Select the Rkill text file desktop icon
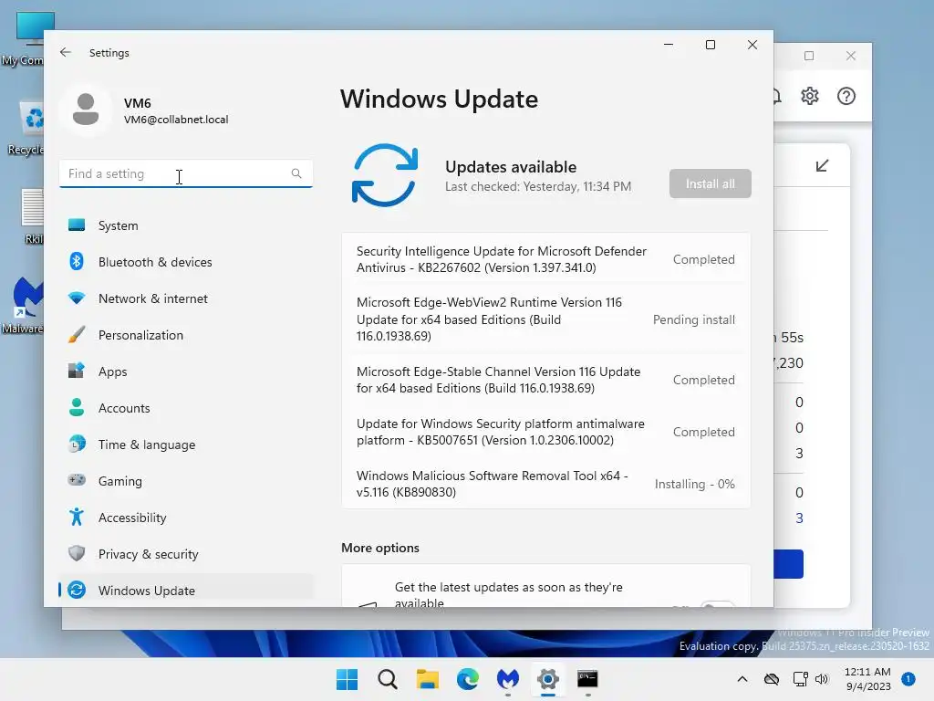The width and height of the screenshot is (934, 701). point(33,215)
